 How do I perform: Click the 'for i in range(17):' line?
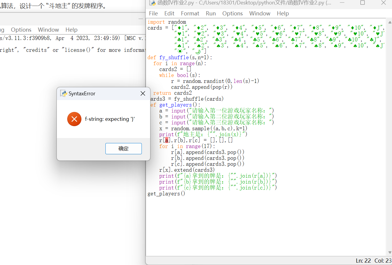click(x=187, y=146)
